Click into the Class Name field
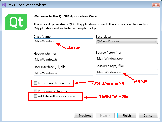Screen dimensions: 162x122 pos(63,41)
